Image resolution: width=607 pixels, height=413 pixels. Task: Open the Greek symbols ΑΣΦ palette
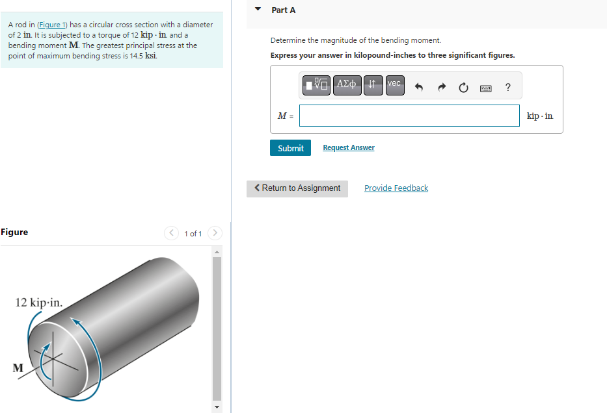347,85
